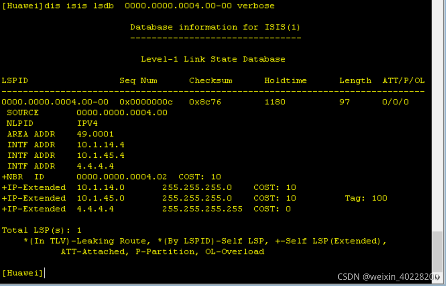Click the 0/0/0 flags value
Image resolution: width=446 pixels, height=286 pixels.
pyautogui.click(x=396, y=102)
